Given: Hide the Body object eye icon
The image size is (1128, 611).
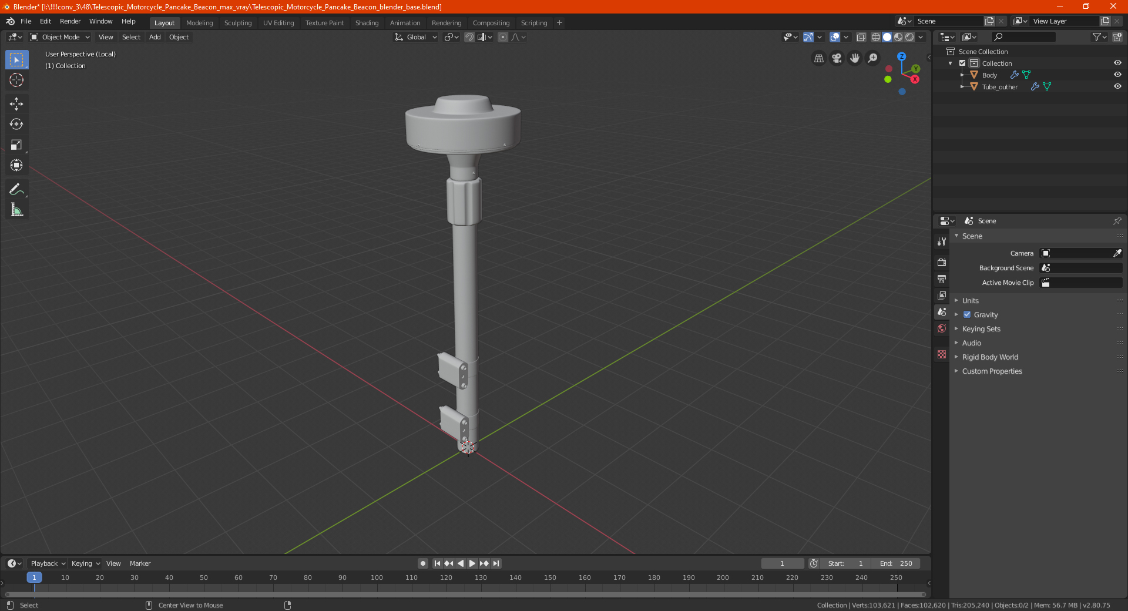Looking at the screenshot, I should point(1117,75).
